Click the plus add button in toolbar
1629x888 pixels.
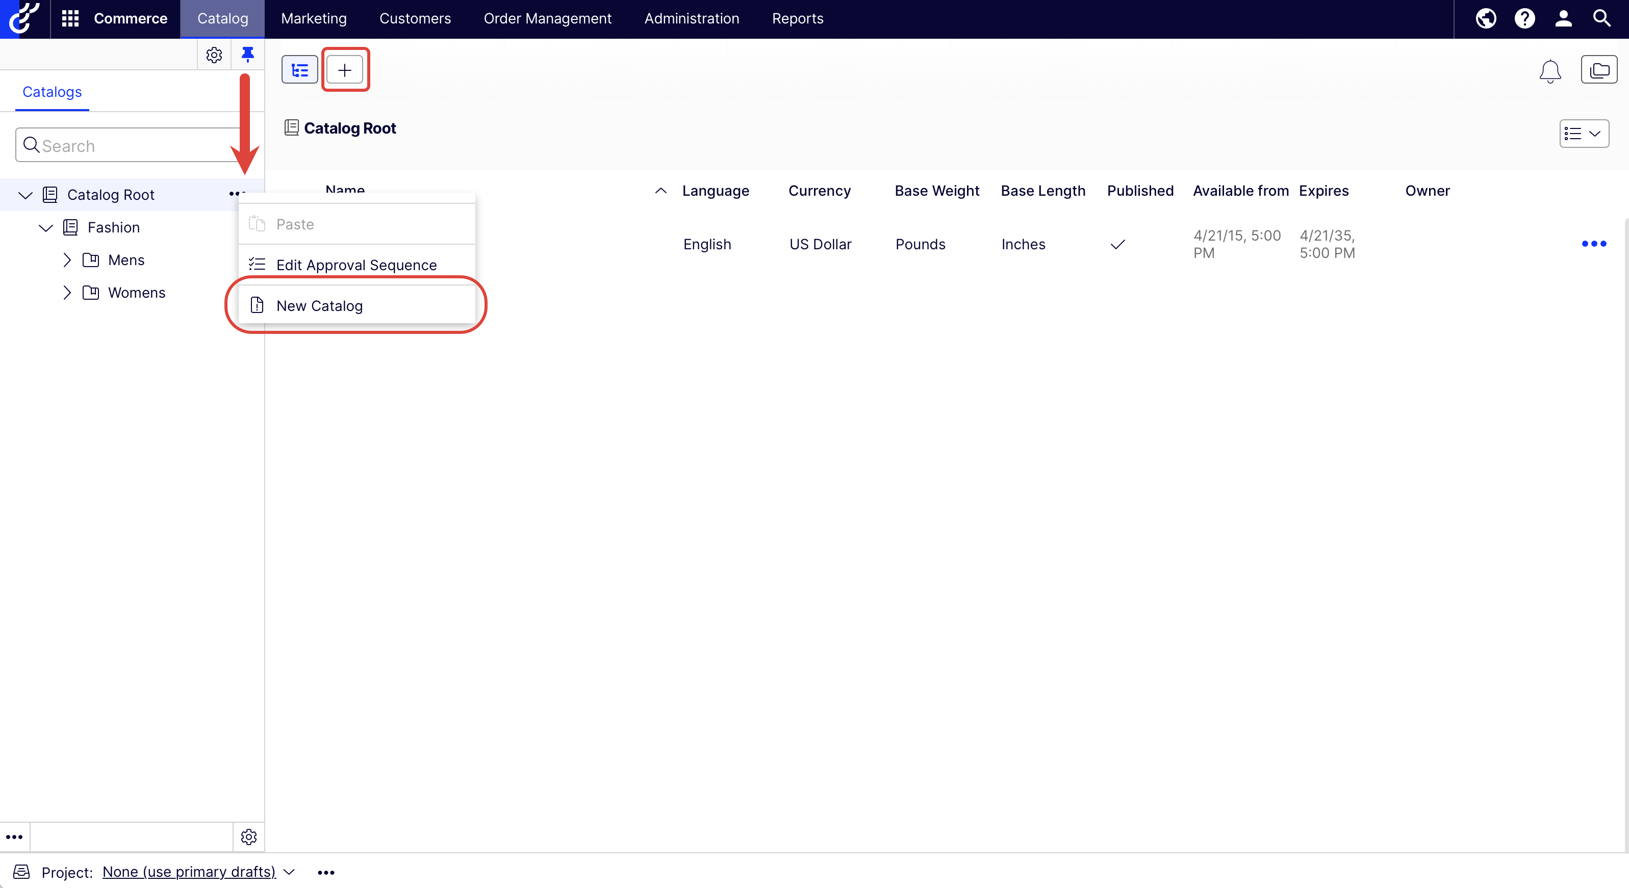pos(344,69)
